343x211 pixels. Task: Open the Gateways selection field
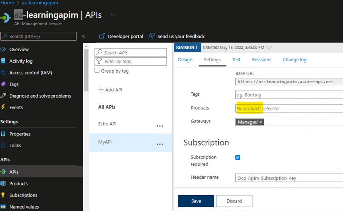point(289,122)
